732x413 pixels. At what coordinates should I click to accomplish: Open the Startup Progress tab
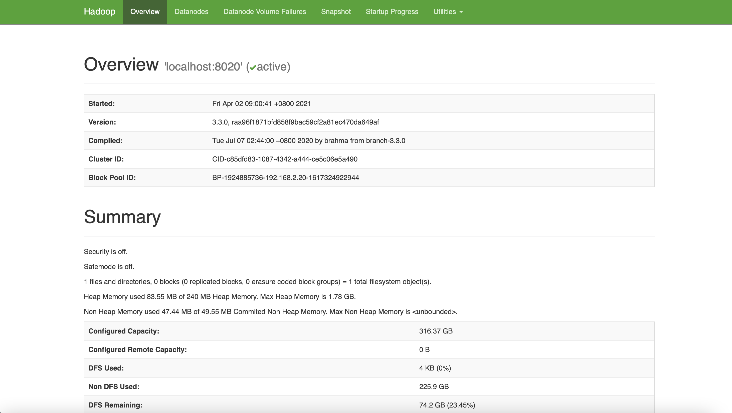tap(392, 12)
